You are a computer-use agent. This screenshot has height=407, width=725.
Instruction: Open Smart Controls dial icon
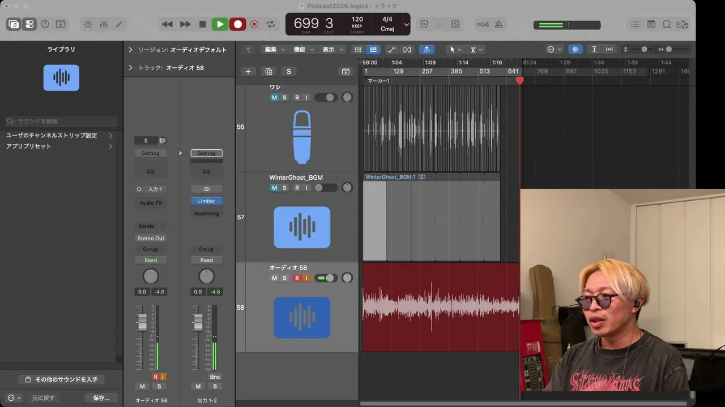coord(88,24)
